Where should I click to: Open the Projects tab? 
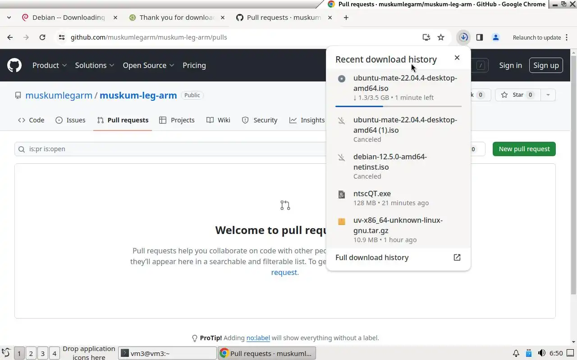[177, 120]
